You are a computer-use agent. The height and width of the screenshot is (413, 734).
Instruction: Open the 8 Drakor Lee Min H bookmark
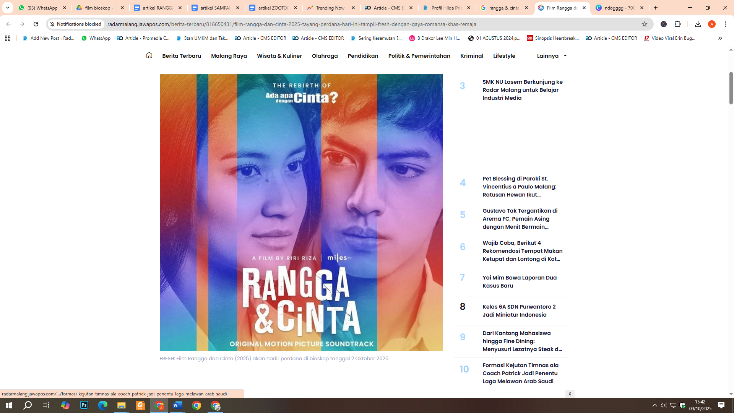(435, 38)
